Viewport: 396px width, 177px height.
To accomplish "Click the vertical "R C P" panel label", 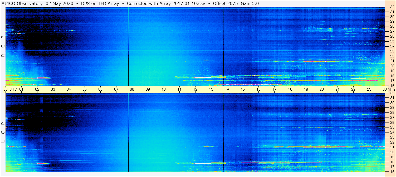I will click(3, 46).
